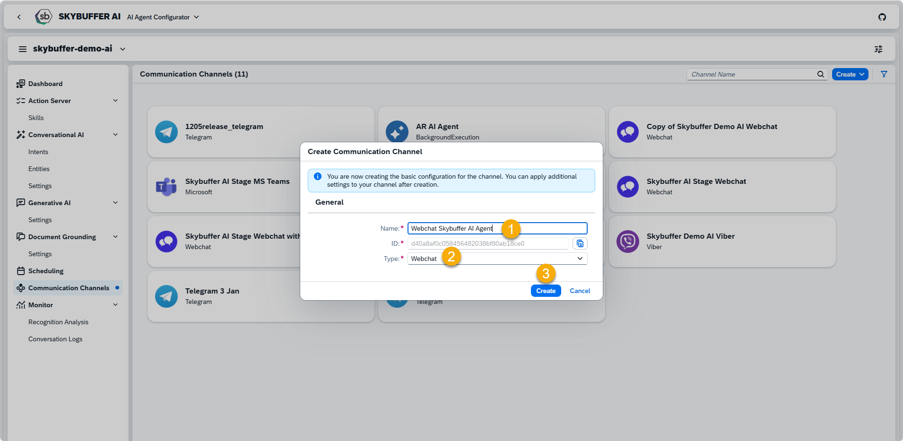
Task: Cancel the Create Communication Channel dialog
Action: click(x=580, y=291)
